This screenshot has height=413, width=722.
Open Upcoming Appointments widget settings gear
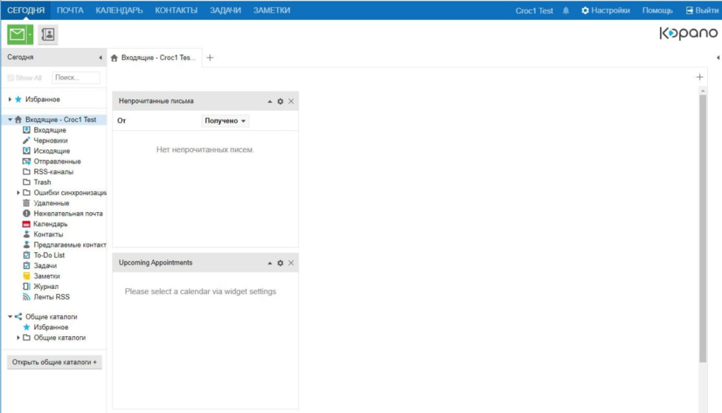click(x=280, y=263)
